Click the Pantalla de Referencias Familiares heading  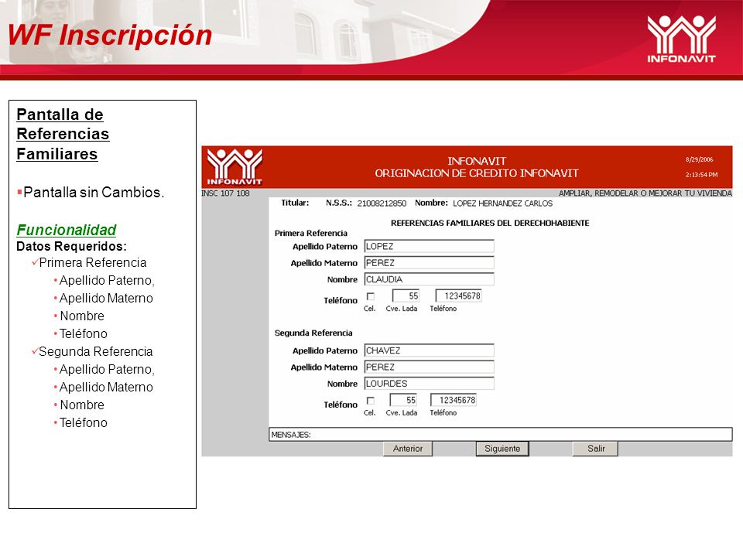click(x=63, y=134)
